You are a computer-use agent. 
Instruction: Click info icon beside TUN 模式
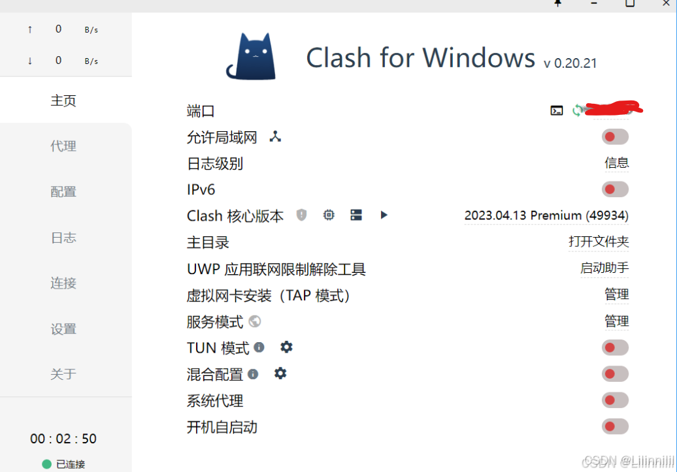(x=259, y=347)
